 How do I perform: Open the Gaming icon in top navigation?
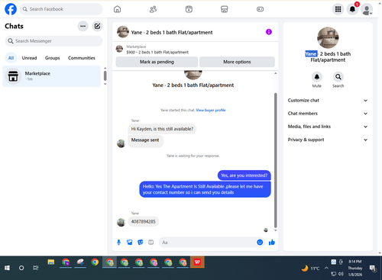point(260,9)
